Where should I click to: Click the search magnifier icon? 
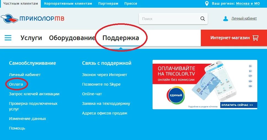coord(202,19)
